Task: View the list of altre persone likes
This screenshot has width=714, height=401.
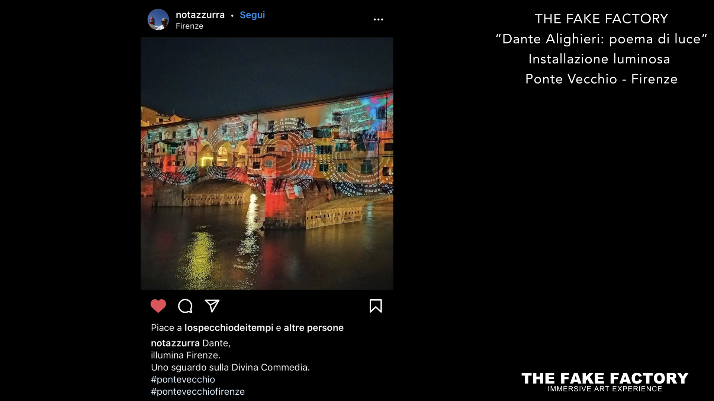Action: click(313, 327)
